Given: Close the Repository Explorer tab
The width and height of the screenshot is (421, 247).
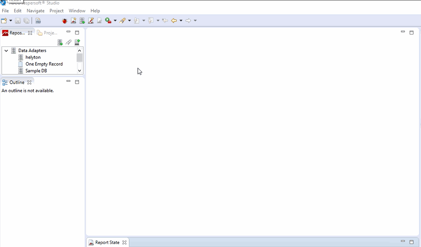Looking at the screenshot, I should tap(30, 33).
